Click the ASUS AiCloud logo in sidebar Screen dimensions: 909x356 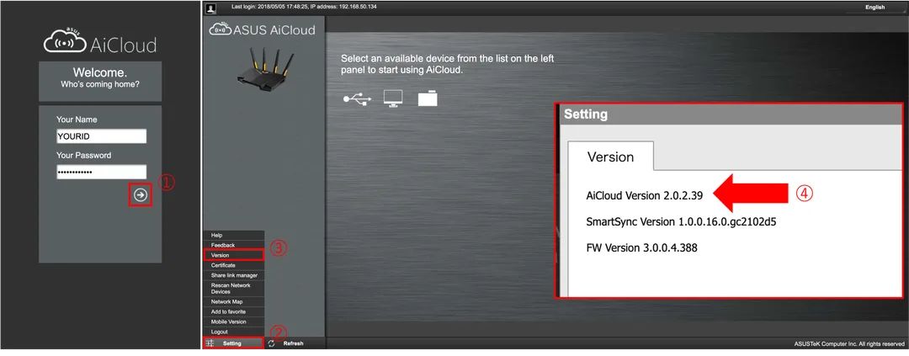(262, 29)
